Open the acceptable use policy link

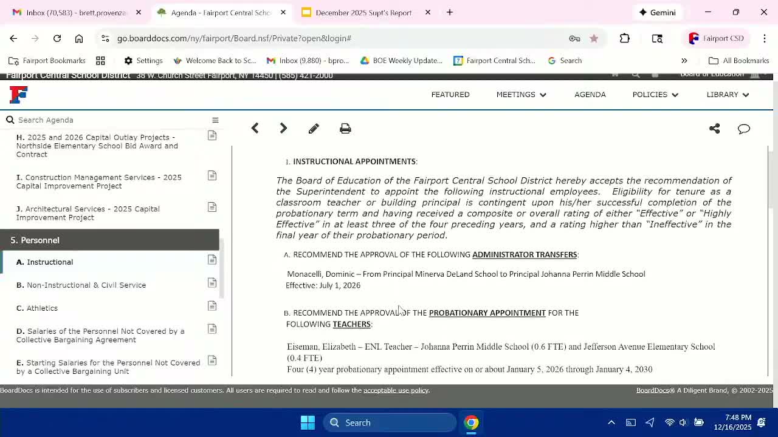[396, 390]
